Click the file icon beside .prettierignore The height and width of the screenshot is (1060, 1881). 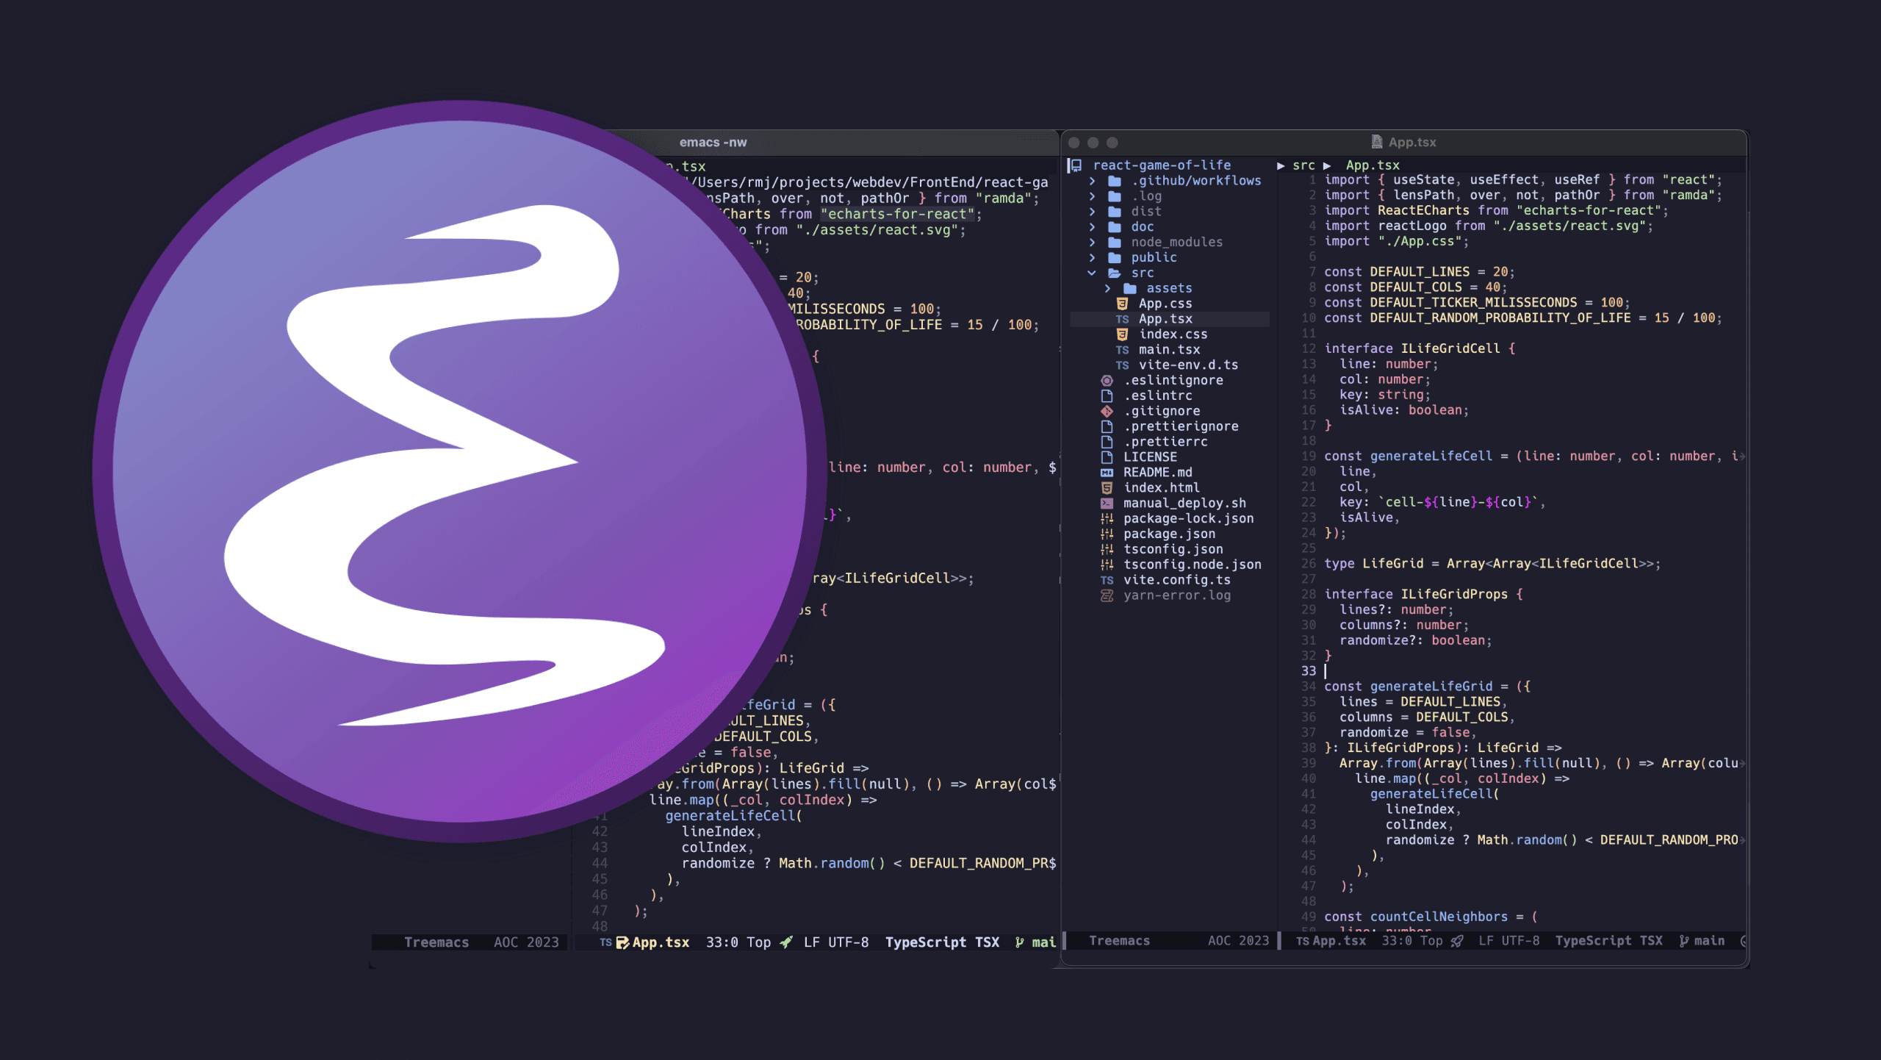[x=1107, y=426]
